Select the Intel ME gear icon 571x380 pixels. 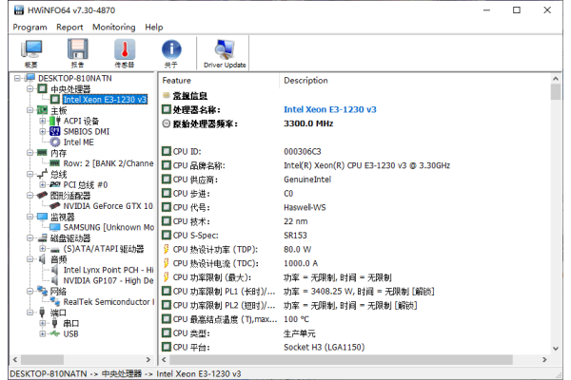tap(55, 142)
